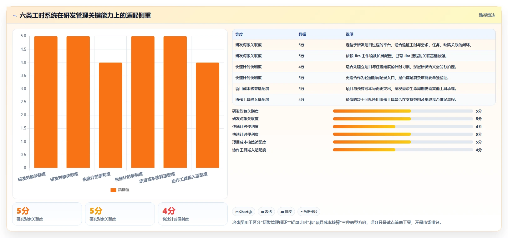Click the 数据 column header

tap(302, 34)
